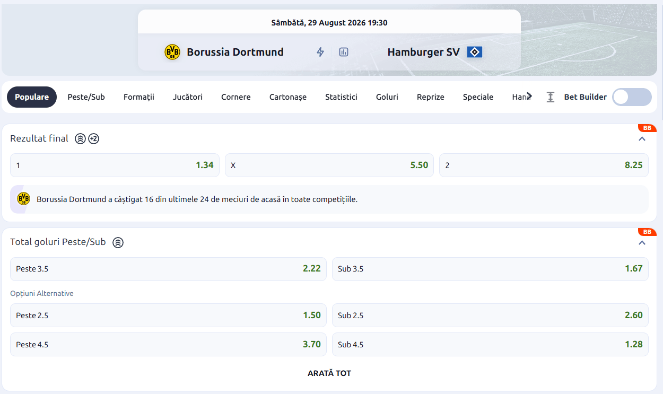The image size is (663, 394).
Task: Choose Sub 2.5 at 2.60
Action: 490,316
